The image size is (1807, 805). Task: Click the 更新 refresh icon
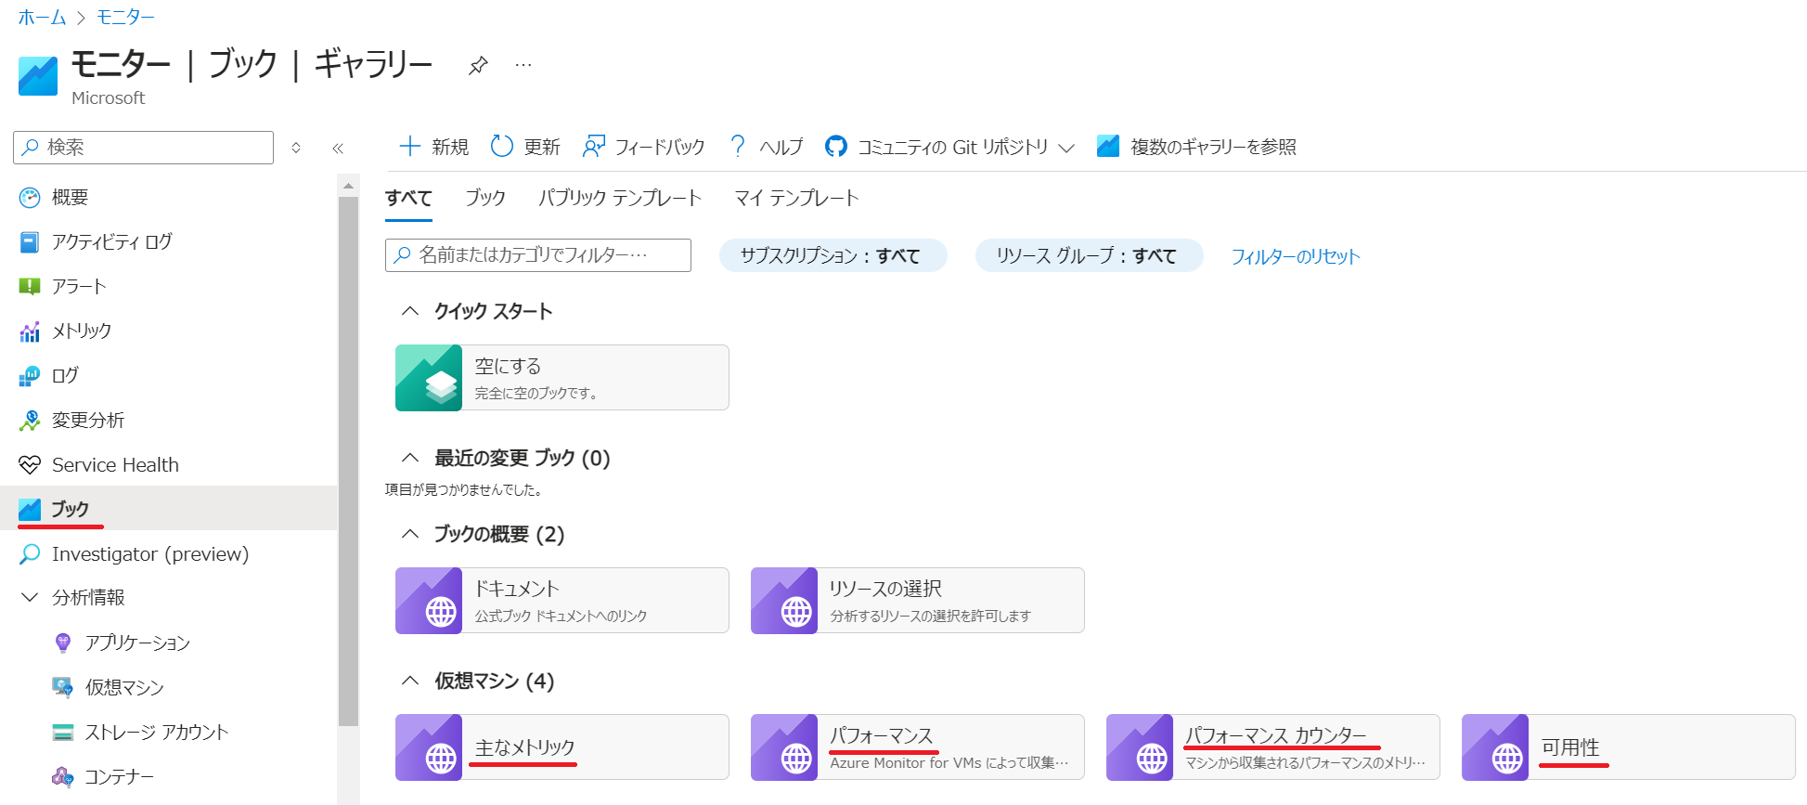[502, 147]
